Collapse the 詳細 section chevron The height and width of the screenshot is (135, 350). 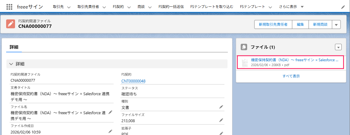click(x=11, y=64)
